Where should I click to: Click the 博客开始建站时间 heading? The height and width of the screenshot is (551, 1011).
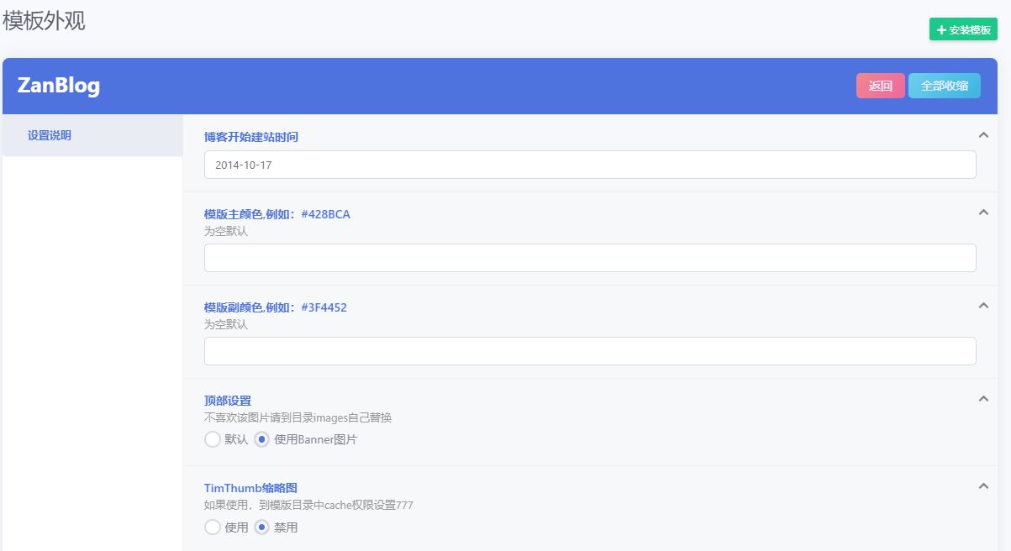coord(251,137)
